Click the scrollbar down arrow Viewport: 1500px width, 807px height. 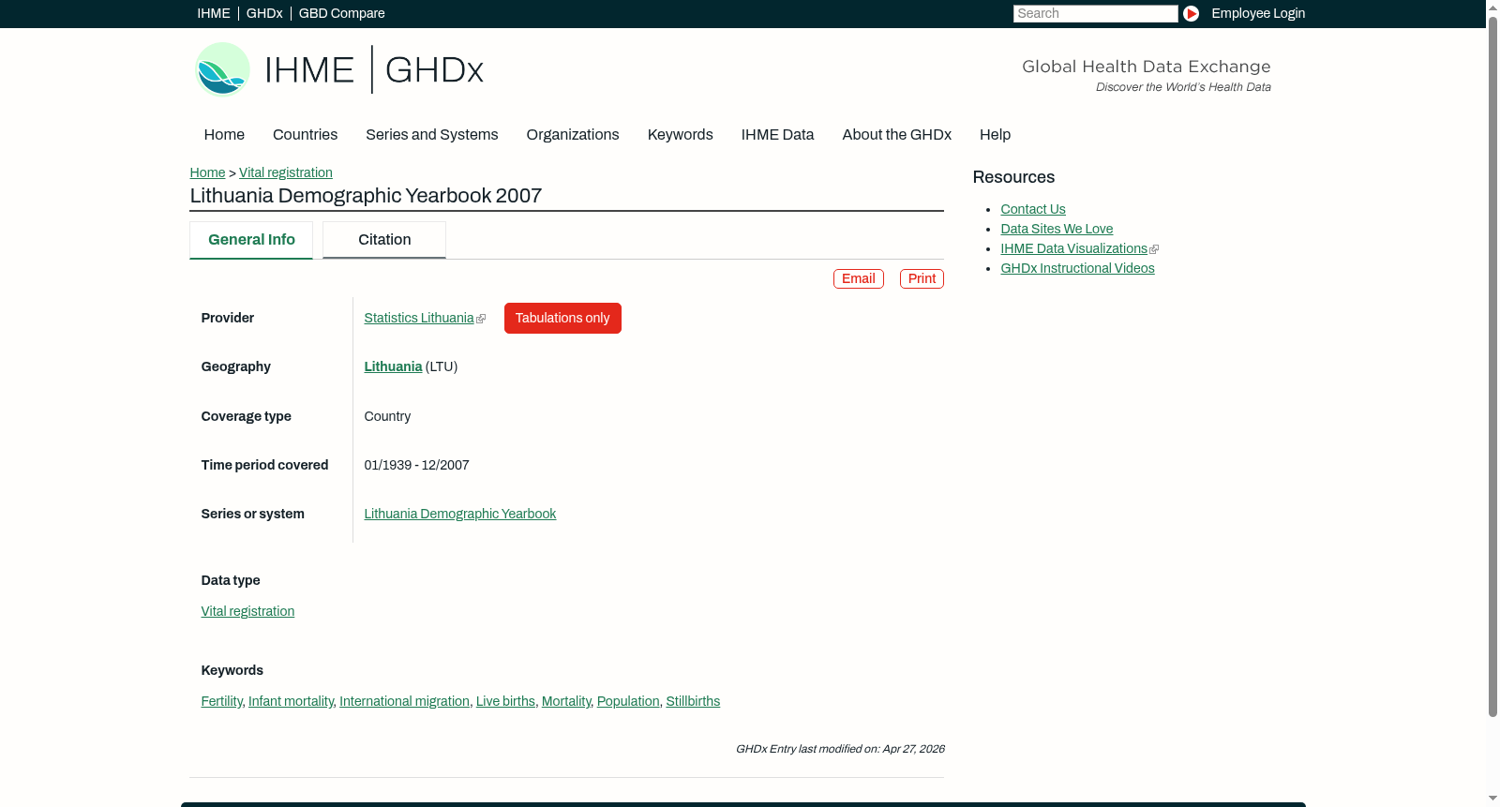point(1492,800)
